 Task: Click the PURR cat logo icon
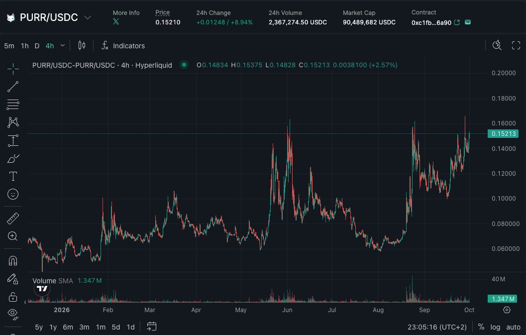[11, 17]
